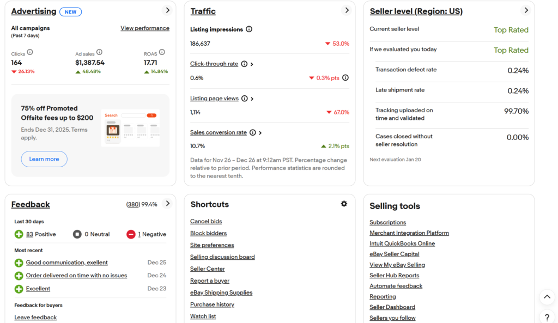Viewport: 558px width, 323px height.
Task: Open the Feedback panel arrow
Action: pos(167,204)
